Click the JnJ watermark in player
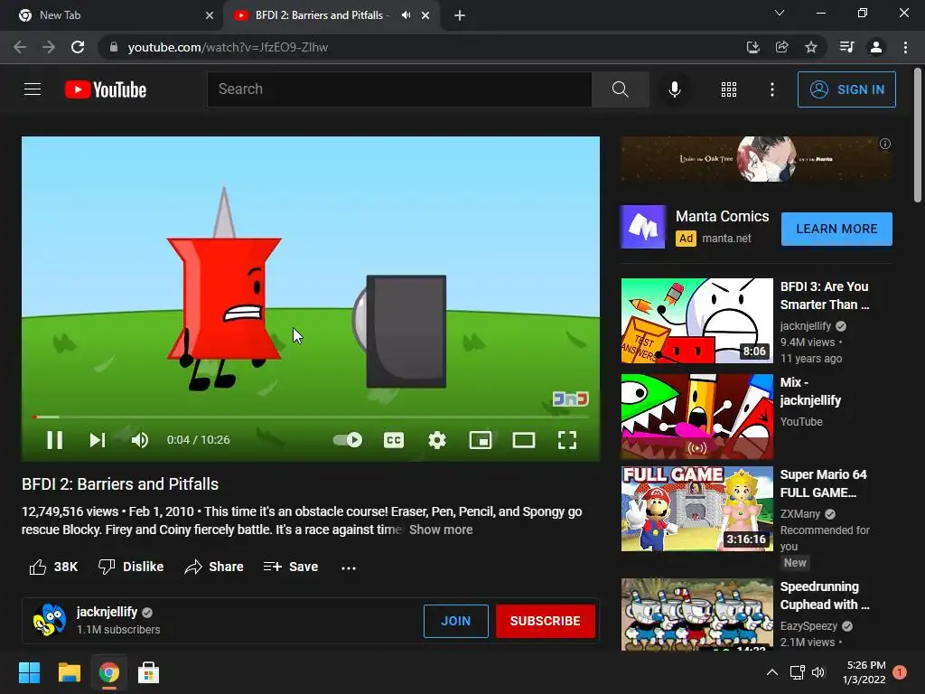This screenshot has height=694, width=925. pyautogui.click(x=571, y=399)
